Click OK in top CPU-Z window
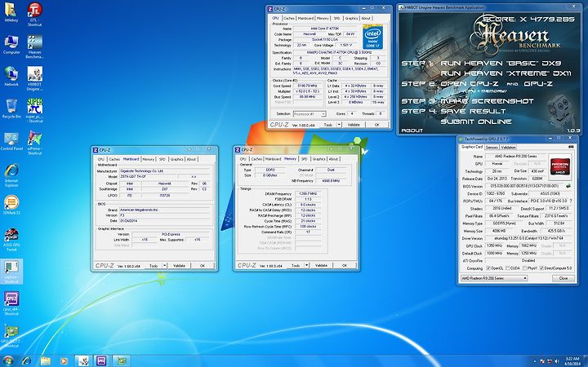This screenshot has height=367, width=588. [x=376, y=125]
